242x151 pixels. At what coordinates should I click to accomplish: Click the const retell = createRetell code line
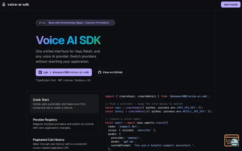tap(159, 111)
